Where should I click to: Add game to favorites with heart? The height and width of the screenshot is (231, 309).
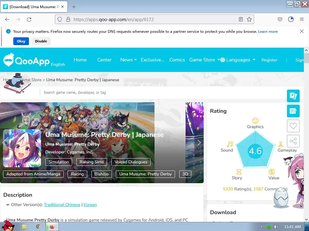(x=293, y=126)
